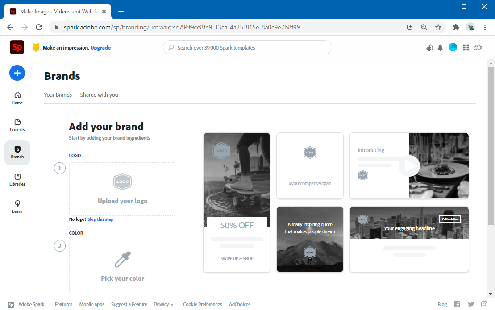Open Mobile apps footer link
The height and width of the screenshot is (310, 495).
click(x=92, y=304)
